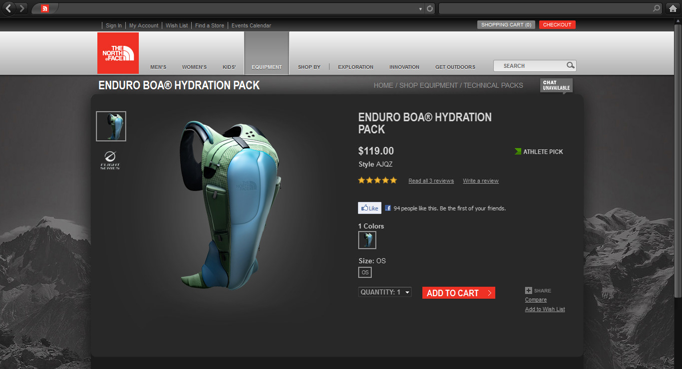Select the OS size option
Image resolution: width=682 pixels, height=369 pixels.
click(365, 272)
